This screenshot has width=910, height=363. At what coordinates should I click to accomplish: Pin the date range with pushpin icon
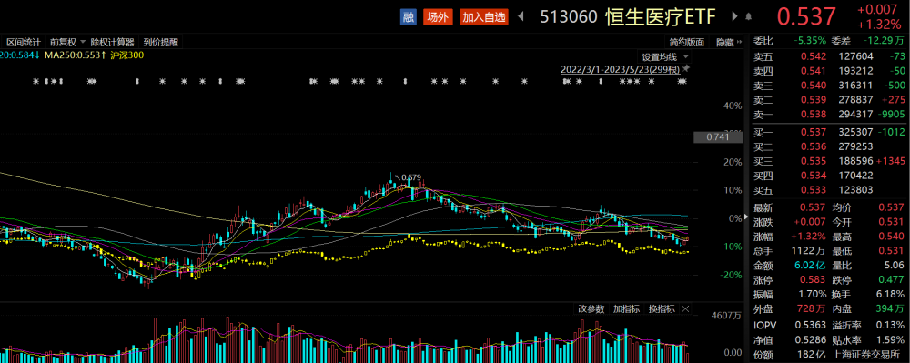pyautogui.click(x=686, y=69)
